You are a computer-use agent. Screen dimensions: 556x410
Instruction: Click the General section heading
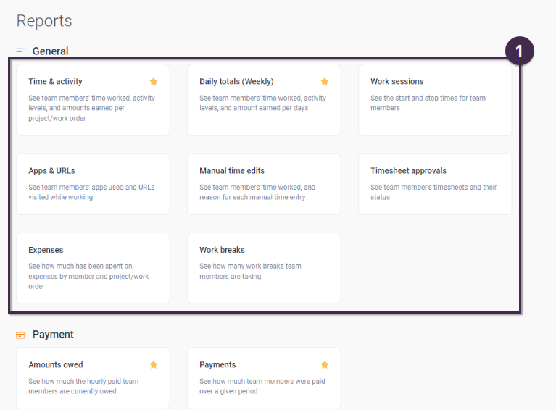click(50, 51)
